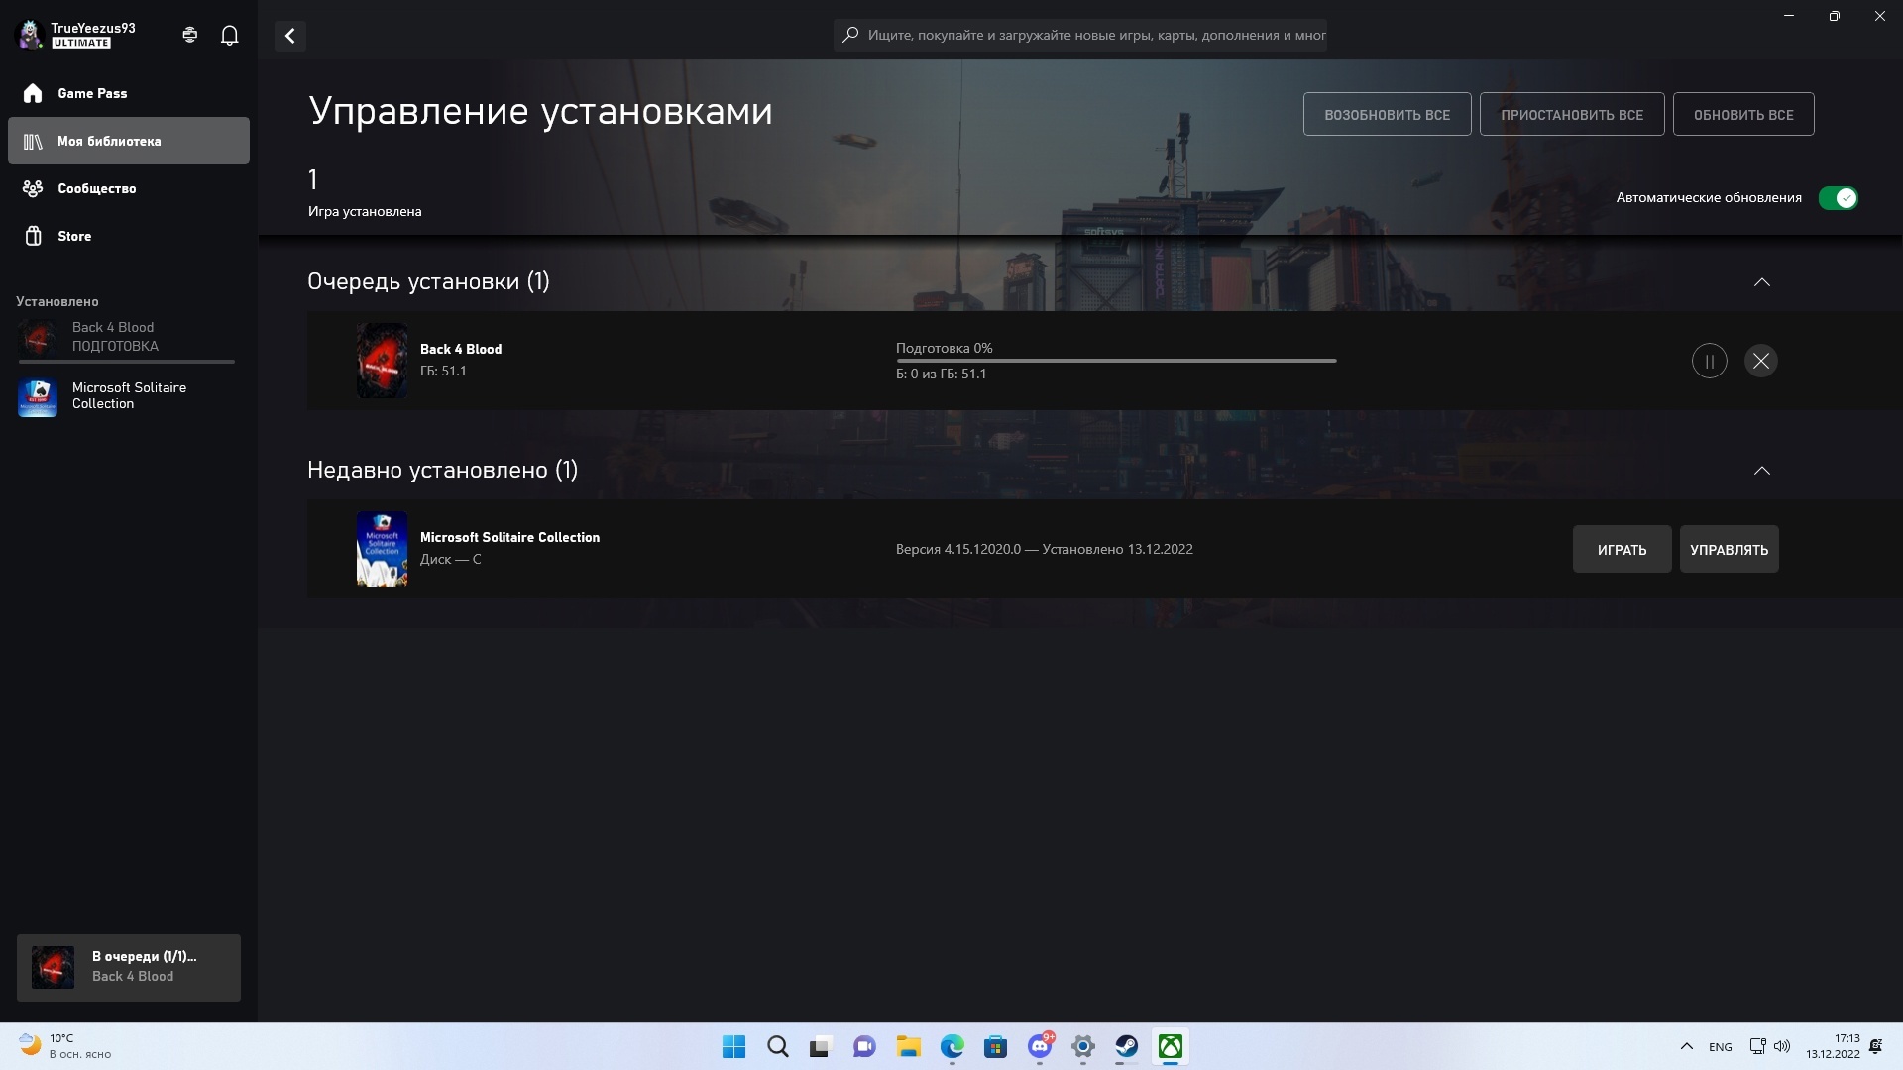
Task: Open Task View on taskbar
Action: pos(820,1046)
